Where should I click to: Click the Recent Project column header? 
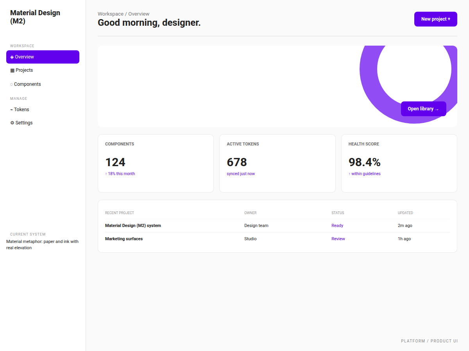tap(120, 213)
